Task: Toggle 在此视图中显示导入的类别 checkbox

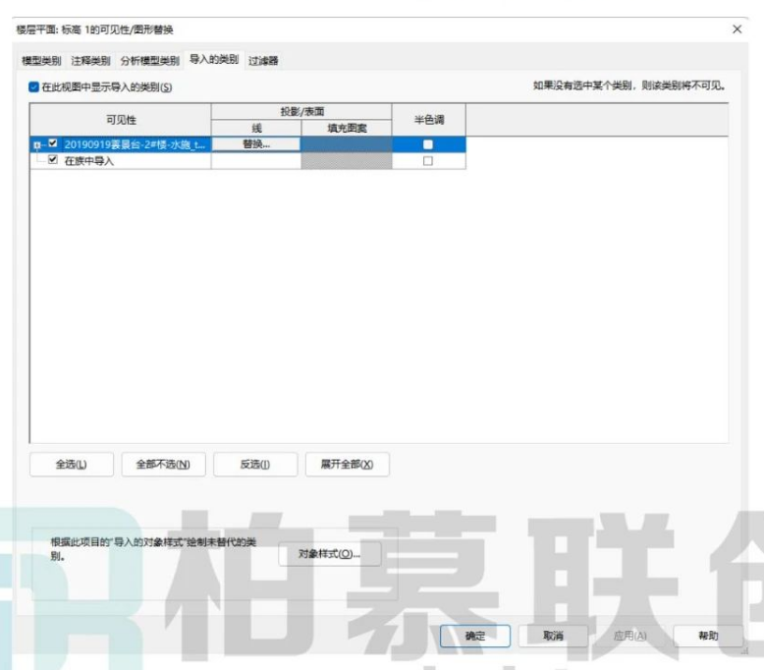Action: pos(33,87)
